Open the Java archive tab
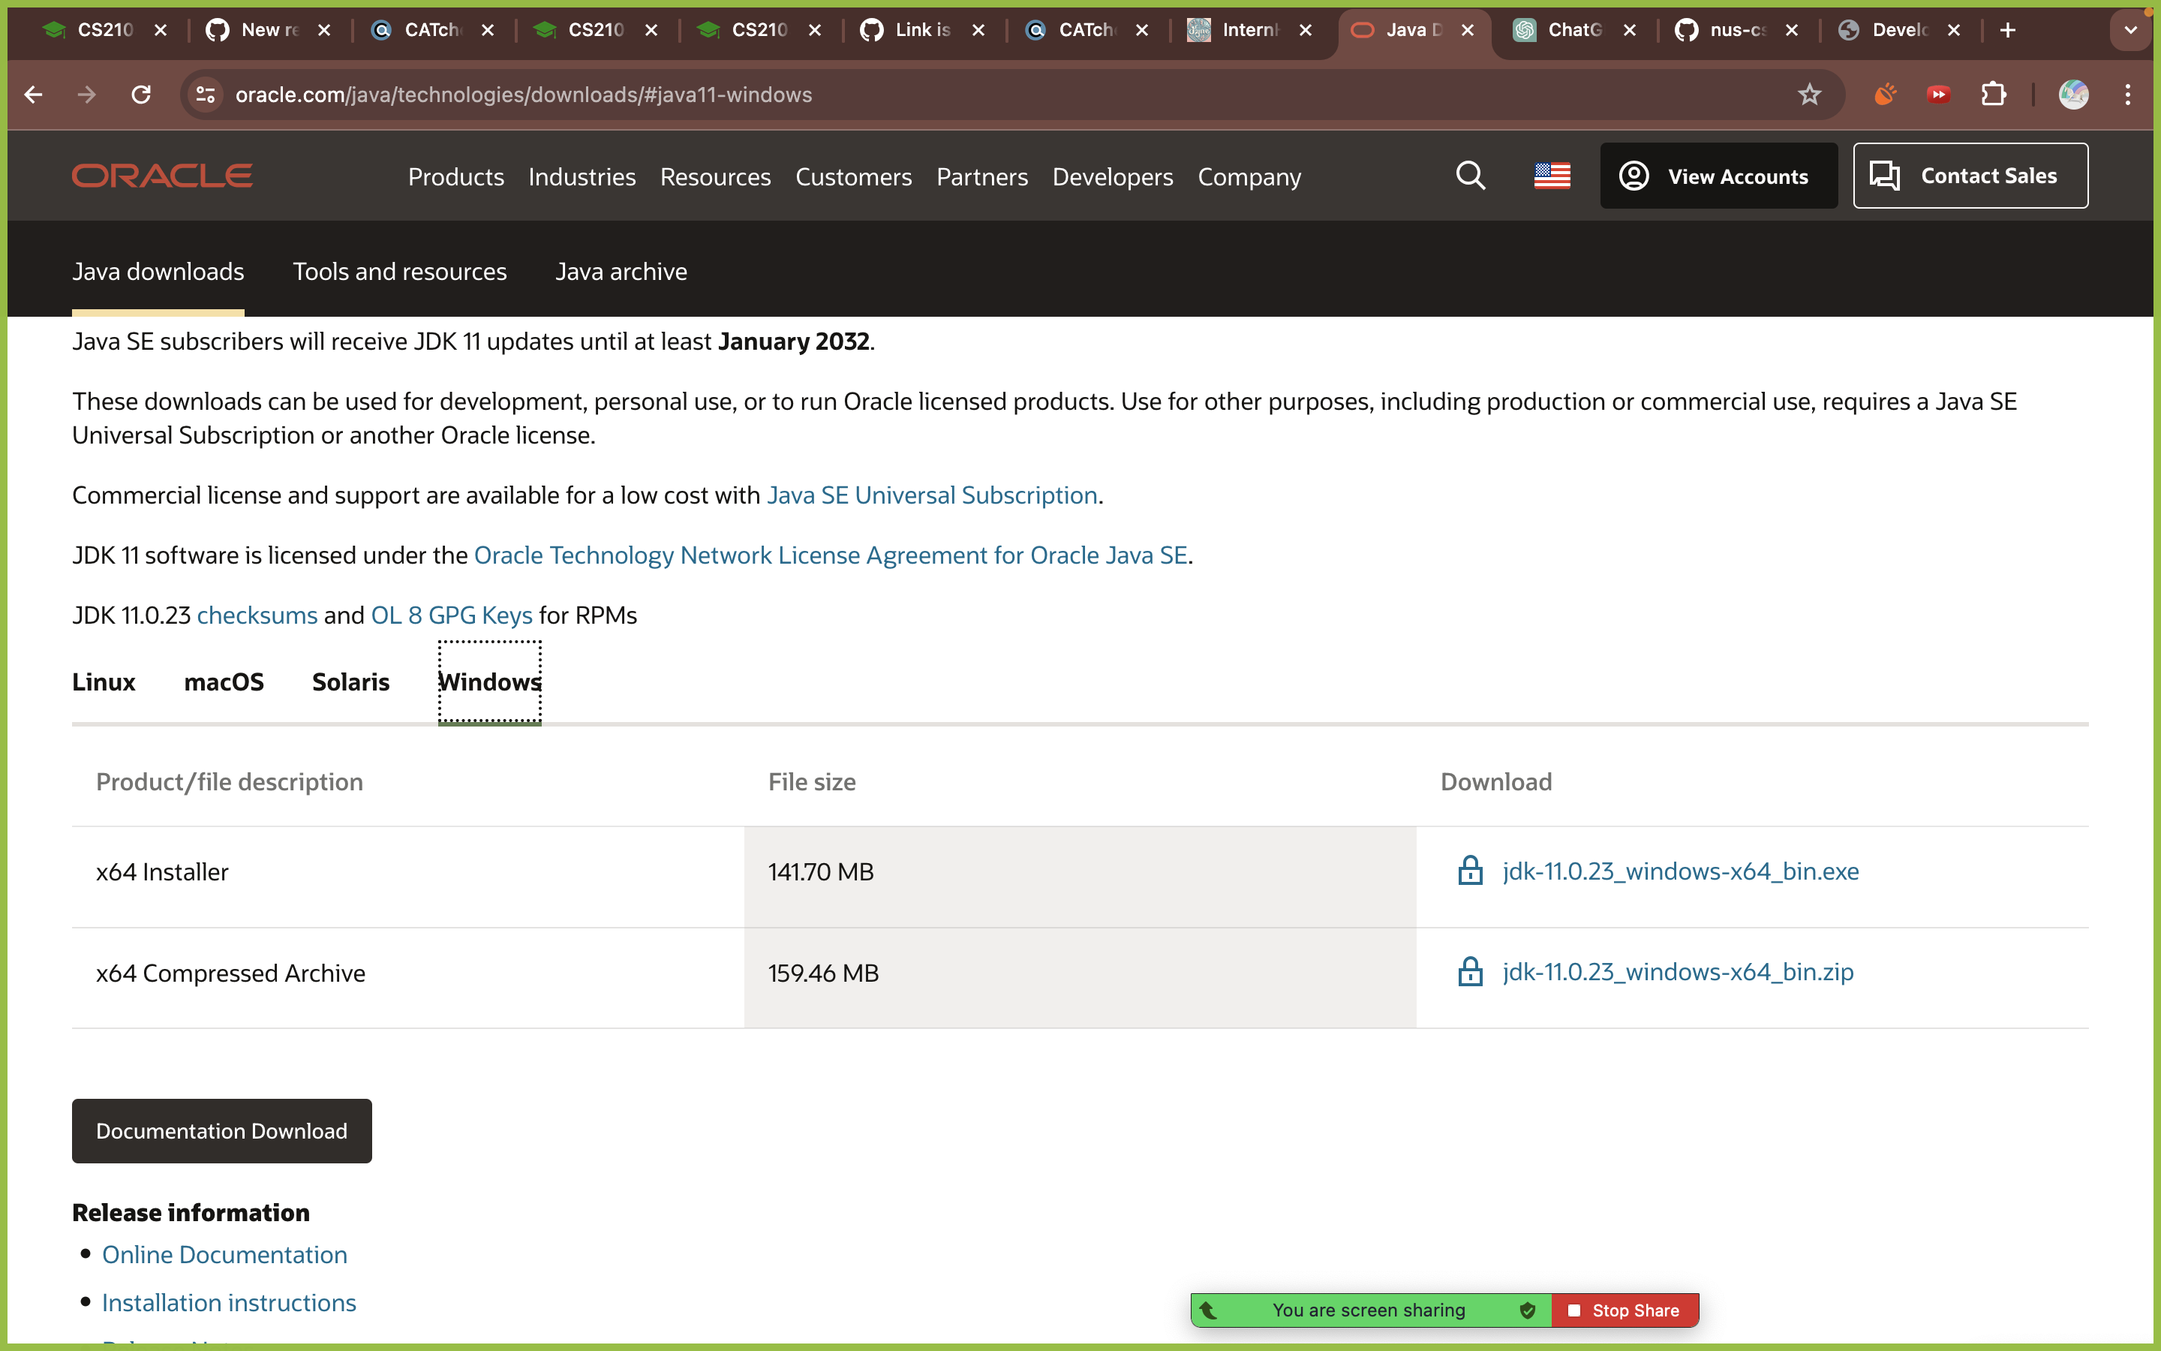 pos(621,272)
